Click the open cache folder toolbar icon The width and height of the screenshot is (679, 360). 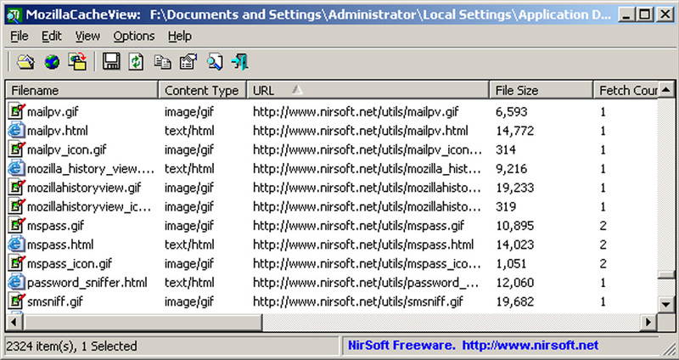pyautogui.click(x=26, y=62)
